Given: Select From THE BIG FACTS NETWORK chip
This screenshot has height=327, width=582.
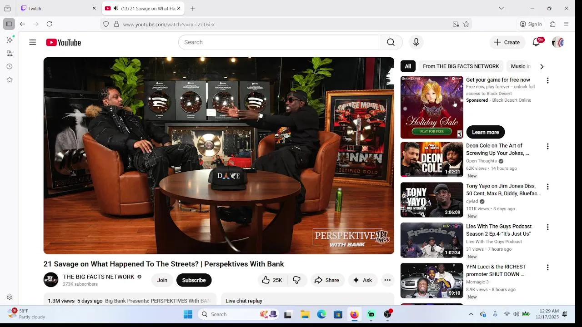Looking at the screenshot, I should click(461, 66).
